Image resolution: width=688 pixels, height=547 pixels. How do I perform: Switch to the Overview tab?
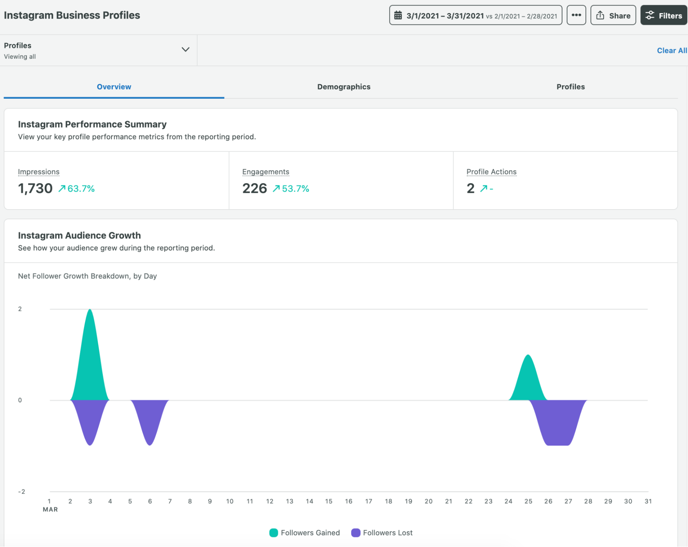pos(114,87)
